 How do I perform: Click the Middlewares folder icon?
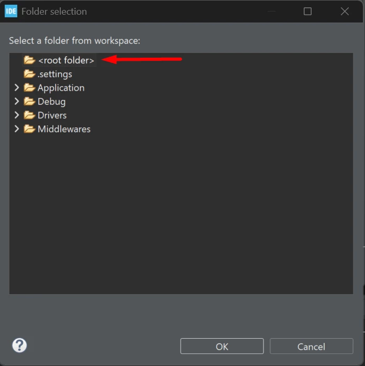point(29,129)
